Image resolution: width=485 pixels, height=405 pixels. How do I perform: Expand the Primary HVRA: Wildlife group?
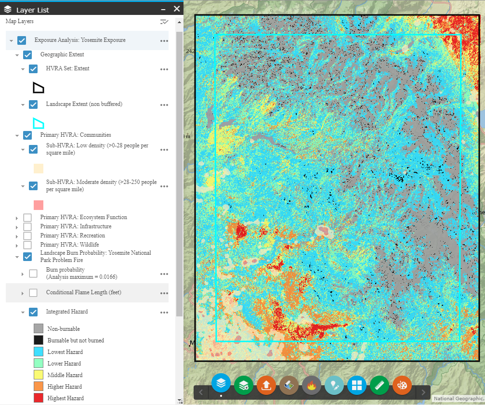17,246
